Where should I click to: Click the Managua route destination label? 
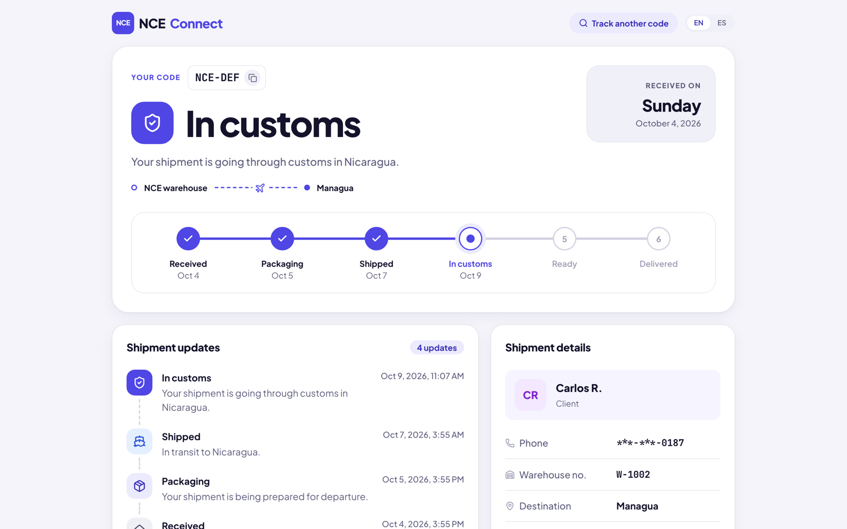[335, 188]
